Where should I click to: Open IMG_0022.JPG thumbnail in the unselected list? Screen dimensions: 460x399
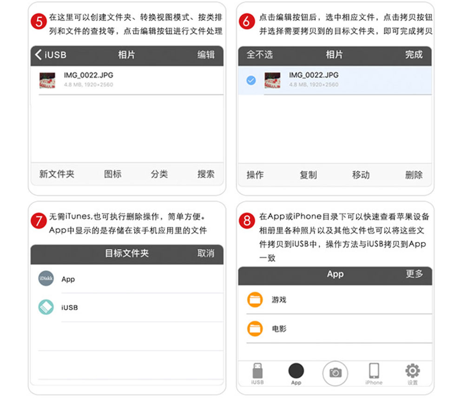[47, 80]
